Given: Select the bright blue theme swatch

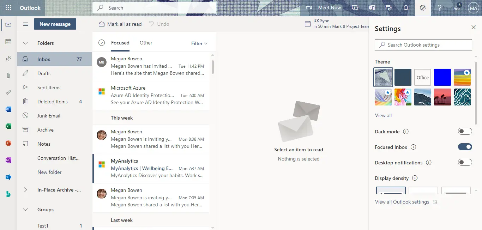Looking at the screenshot, I should 442,77.
